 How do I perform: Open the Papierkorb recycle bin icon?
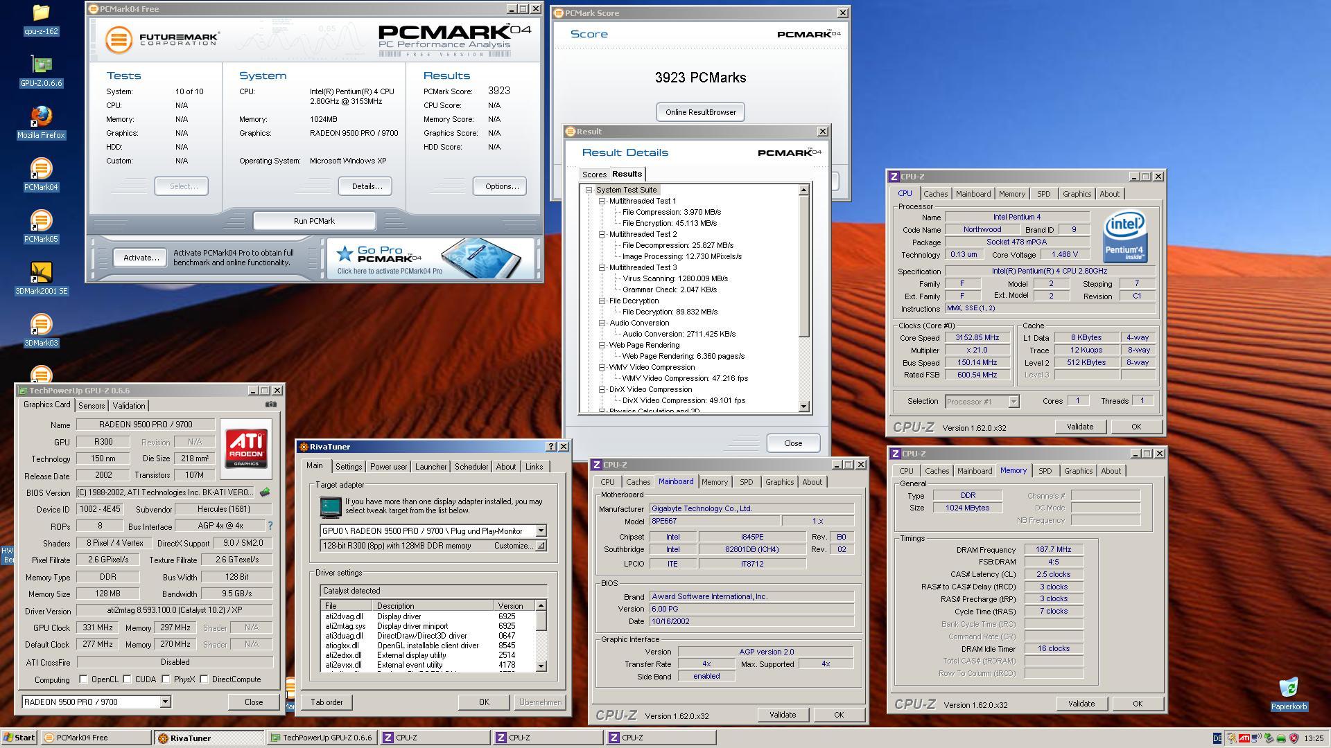pos(1289,694)
